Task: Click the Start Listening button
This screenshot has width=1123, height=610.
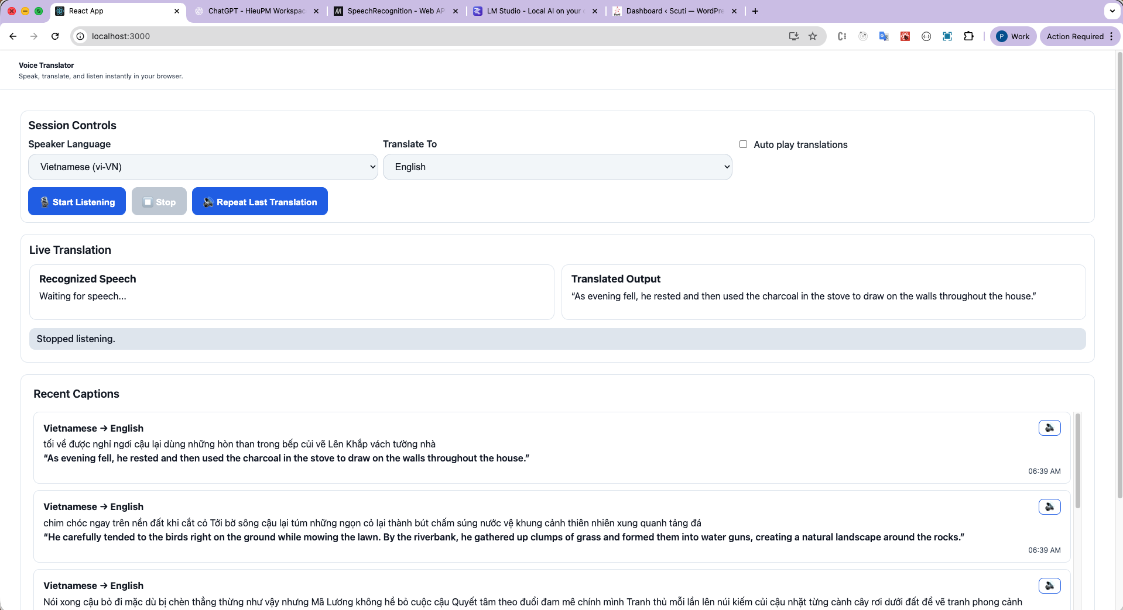Action: point(77,202)
